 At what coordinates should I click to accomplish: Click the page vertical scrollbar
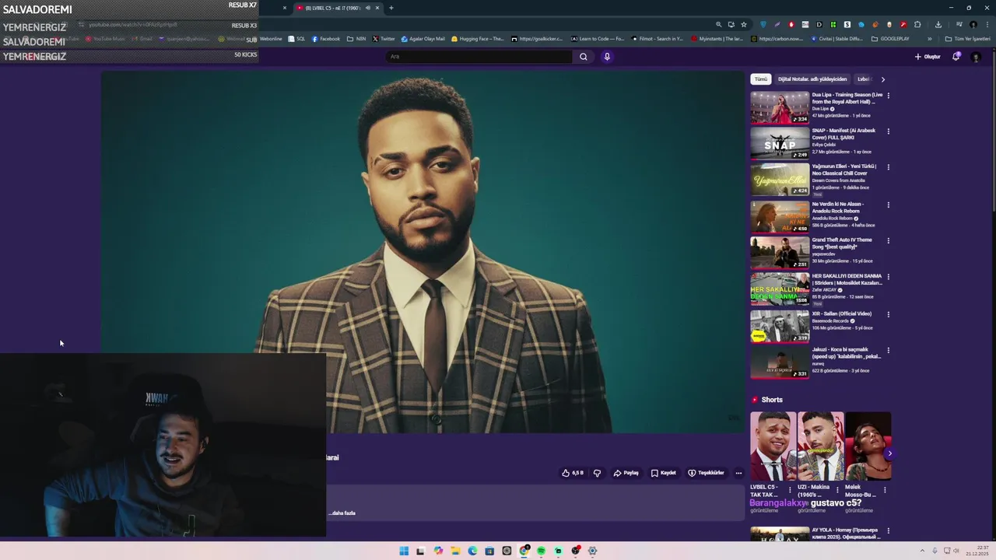pyautogui.click(x=993, y=132)
